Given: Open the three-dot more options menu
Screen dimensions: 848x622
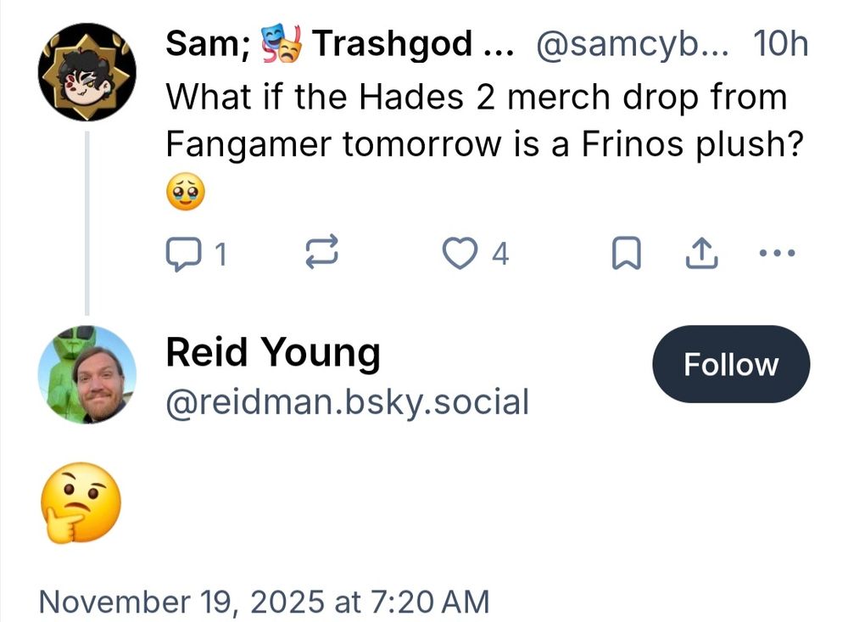Looking at the screenshot, I should 778,253.
